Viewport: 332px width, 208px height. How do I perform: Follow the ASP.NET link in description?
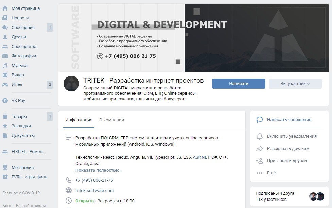point(201,157)
